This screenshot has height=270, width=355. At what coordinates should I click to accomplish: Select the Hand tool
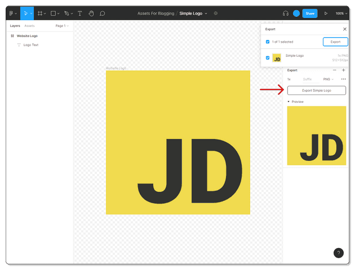[91, 13]
